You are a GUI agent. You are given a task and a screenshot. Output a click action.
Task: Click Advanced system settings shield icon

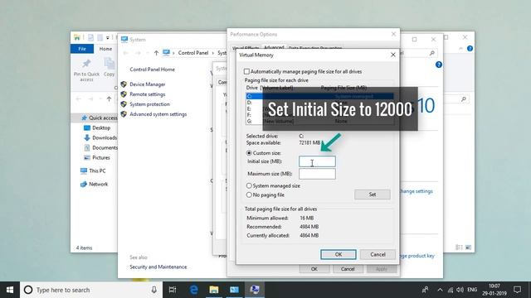click(x=124, y=114)
